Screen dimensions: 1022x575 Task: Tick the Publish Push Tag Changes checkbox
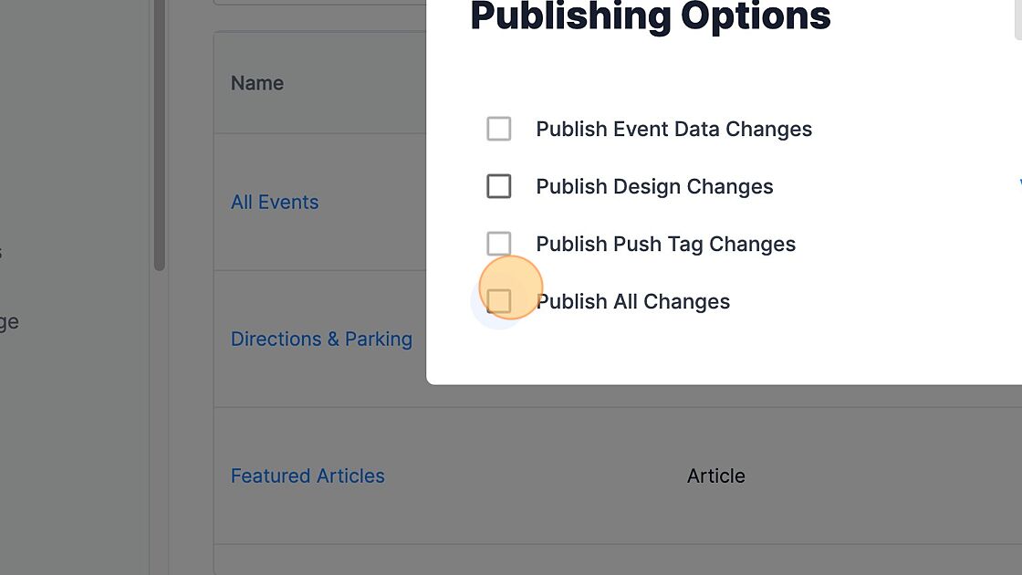(499, 244)
